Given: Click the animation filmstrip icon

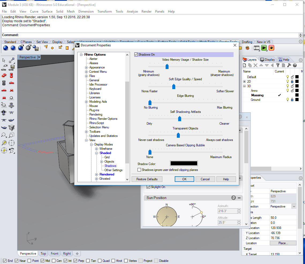Looking at the screenshot, I should pyautogui.click(x=257, y=48).
